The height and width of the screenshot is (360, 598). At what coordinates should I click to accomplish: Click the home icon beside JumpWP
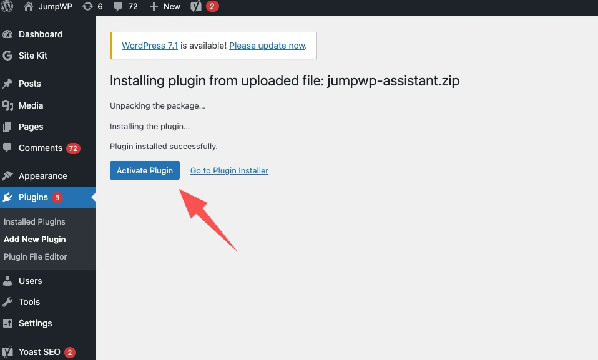pyautogui.click(x=29, y=6)
